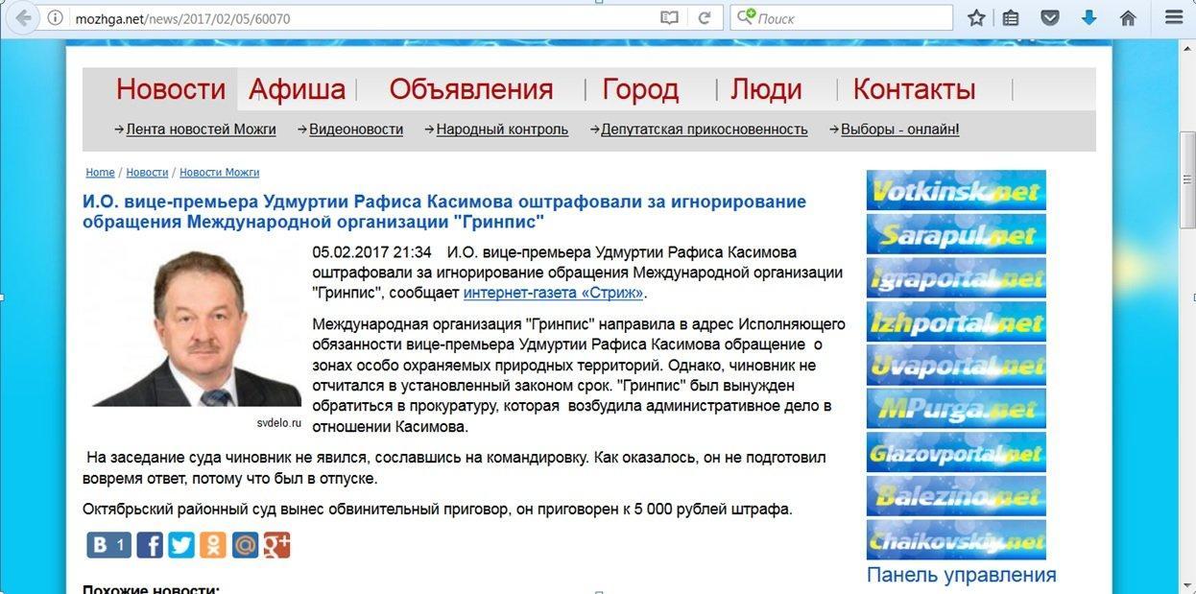Go to the browser home page
This screenshot has width=1196, height=594.
coord(1128,18)
